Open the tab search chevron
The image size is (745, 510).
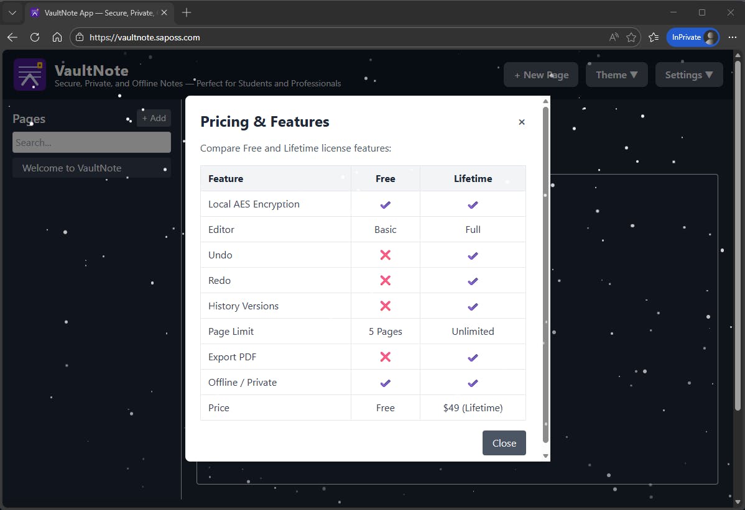click(12, 12)
